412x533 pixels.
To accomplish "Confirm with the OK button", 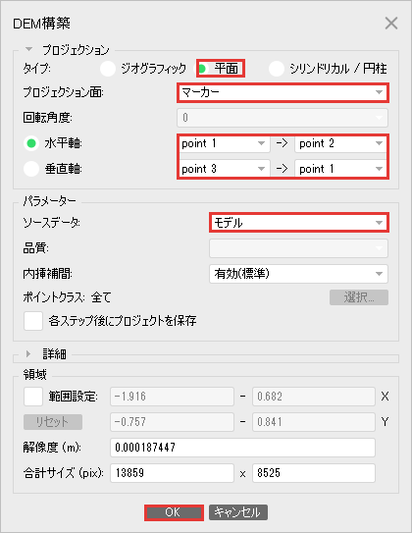I will click(x=174, y=512).
